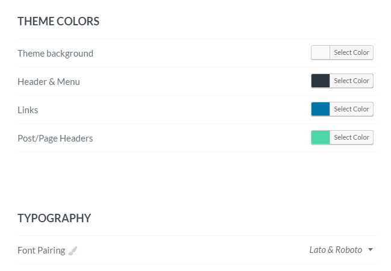Click the Font Pairing label text
The height and width of the screenshot is (271, 391).
42,251
